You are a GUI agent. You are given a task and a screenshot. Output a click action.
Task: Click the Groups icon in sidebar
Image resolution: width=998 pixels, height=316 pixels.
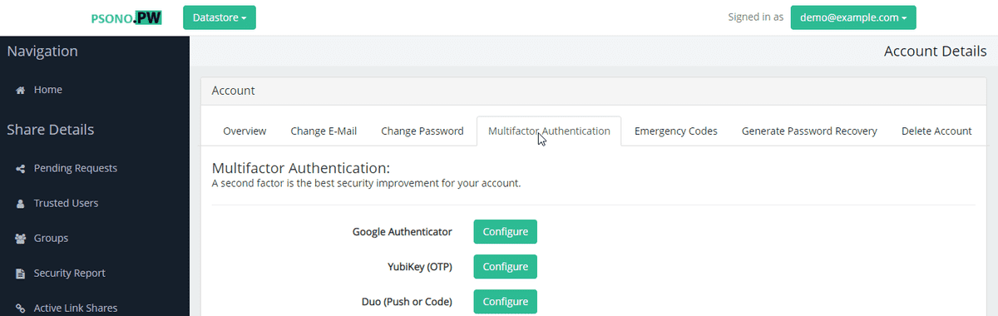[x=20, y=238]
